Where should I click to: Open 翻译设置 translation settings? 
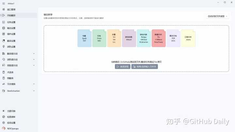pos(18,41)
